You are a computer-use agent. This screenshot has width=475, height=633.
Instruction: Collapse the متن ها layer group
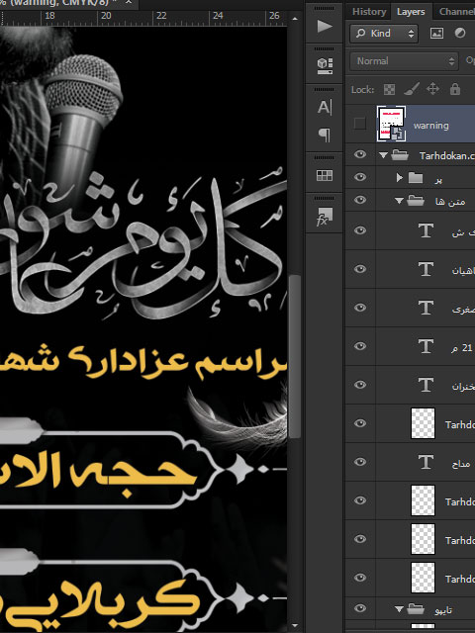399,200
